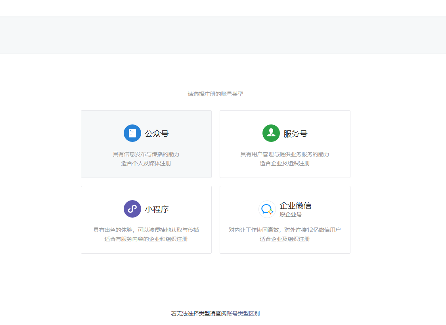Click 具有信息发布与传播的能力 description
Screen dimensions: 446x325
146,154
